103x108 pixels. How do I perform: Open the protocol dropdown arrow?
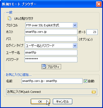[75, 25]
